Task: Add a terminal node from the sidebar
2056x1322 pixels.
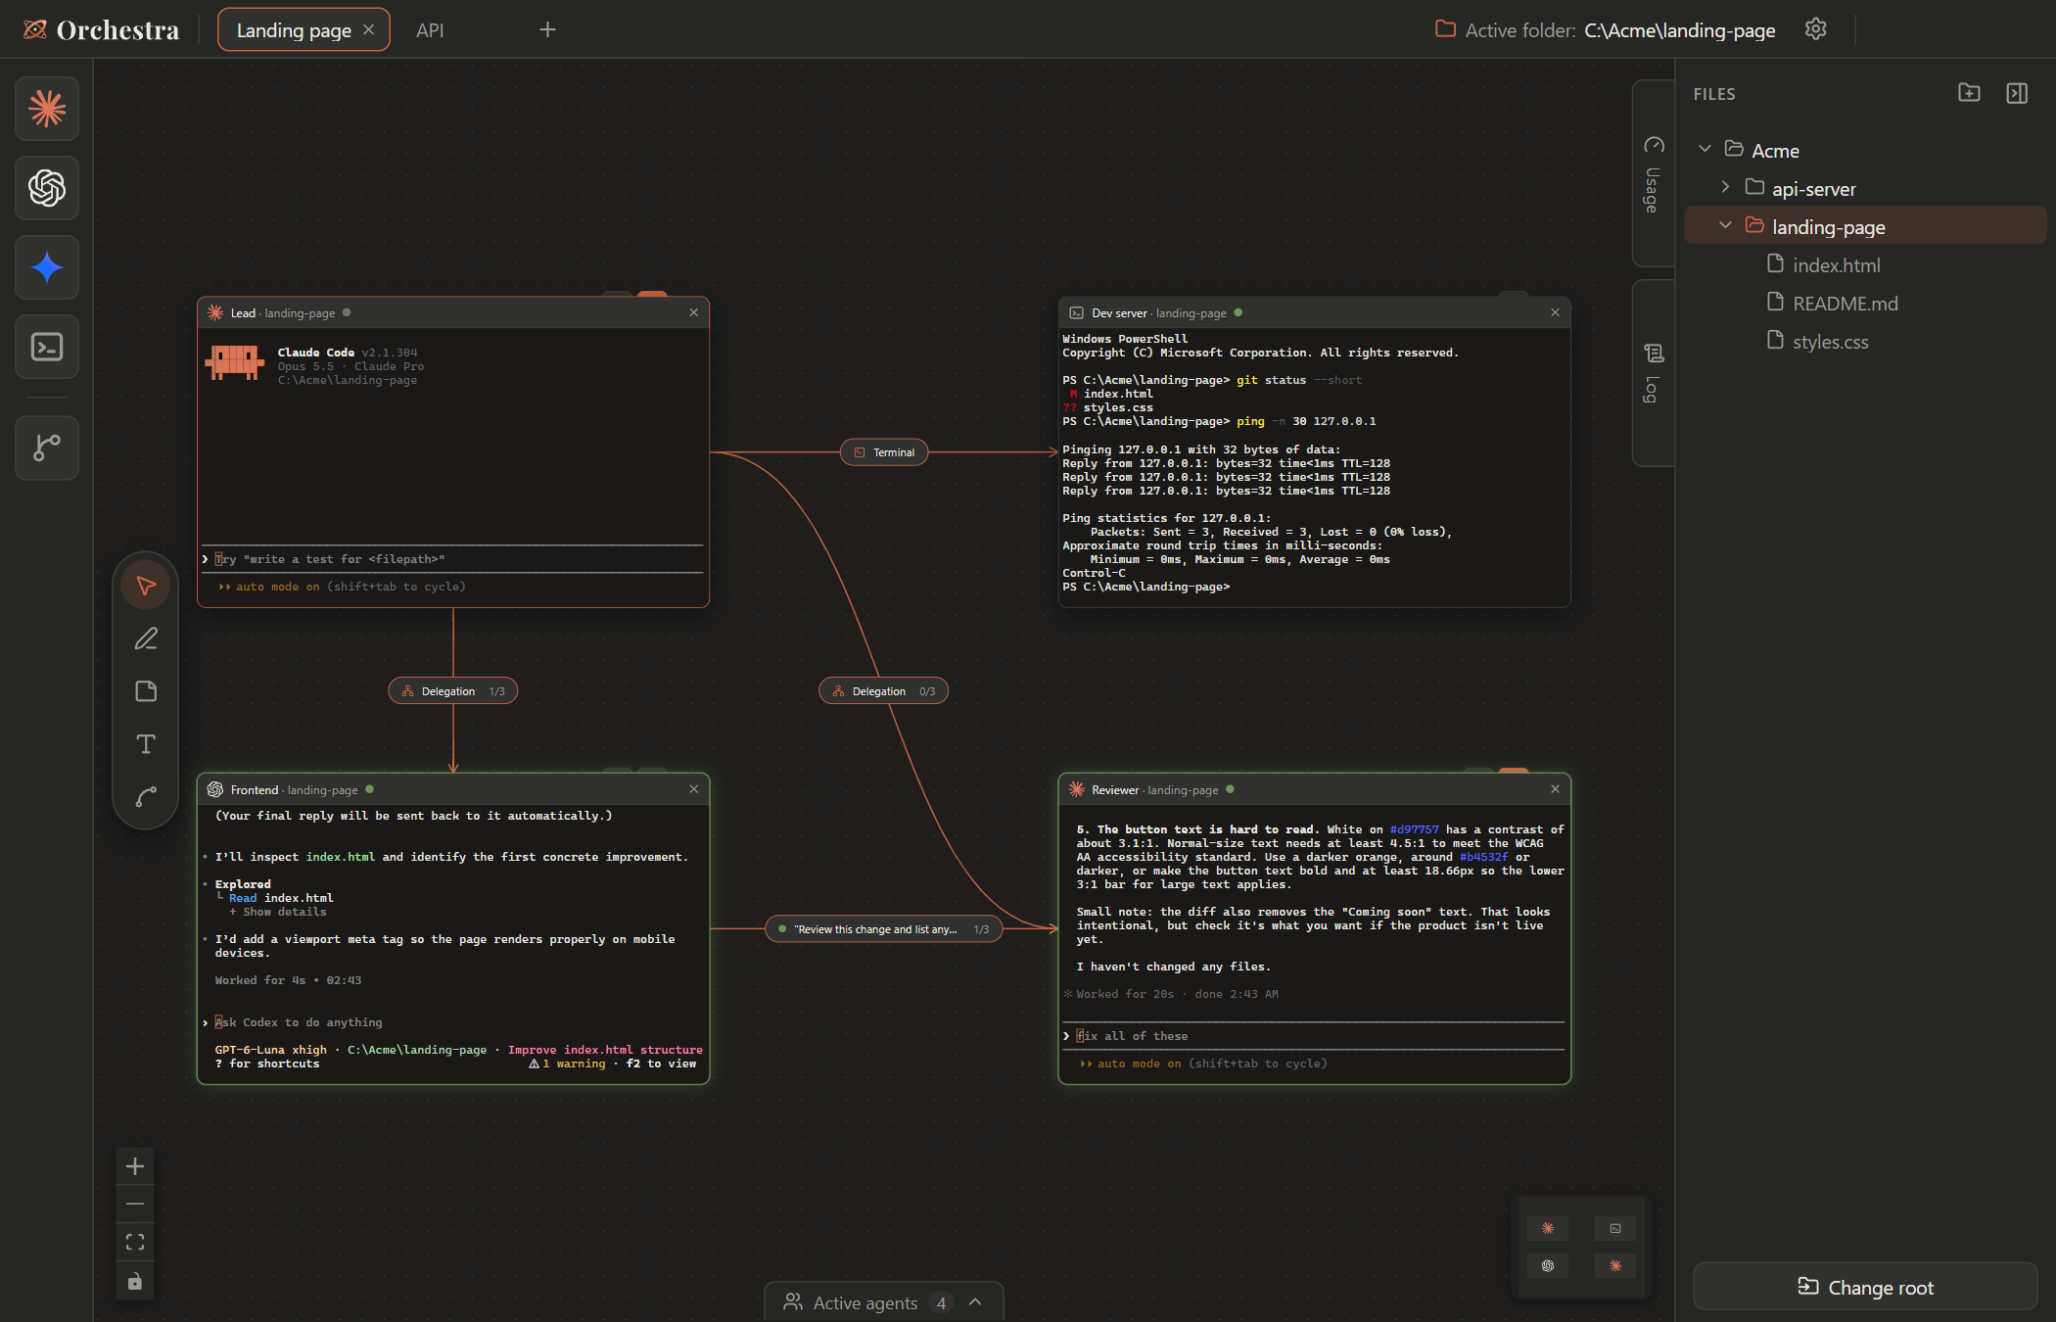Action: [x=47, y=347]
